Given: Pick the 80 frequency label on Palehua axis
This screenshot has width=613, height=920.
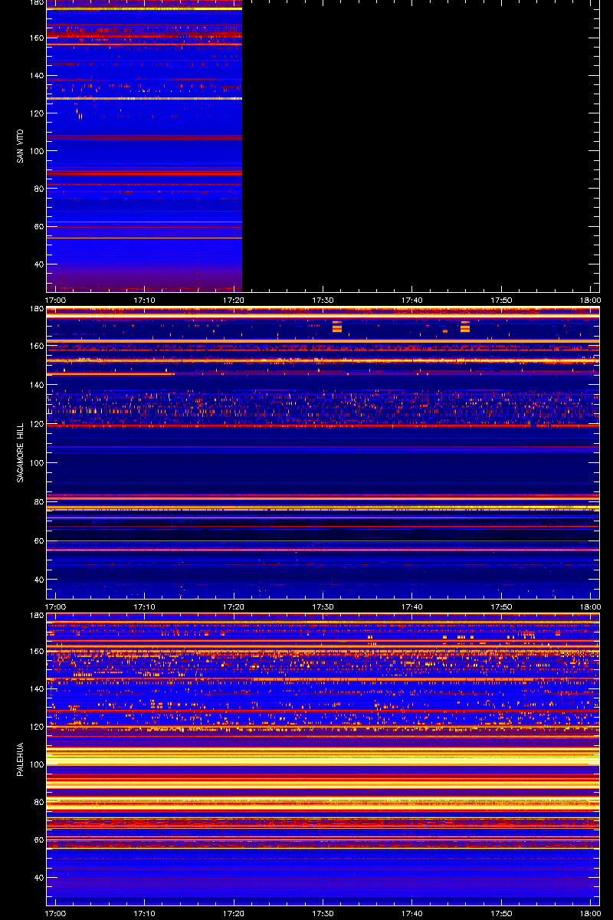Looking at the screenshot, I should tap(38, 802).
